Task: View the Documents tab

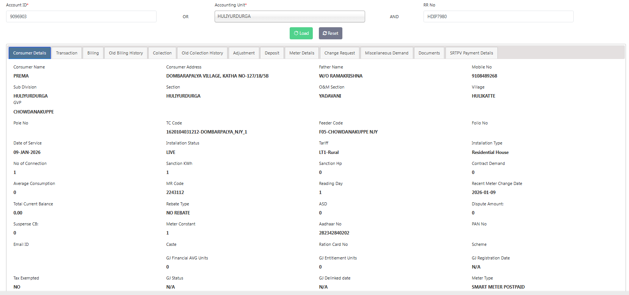Action: click(429, 53)
